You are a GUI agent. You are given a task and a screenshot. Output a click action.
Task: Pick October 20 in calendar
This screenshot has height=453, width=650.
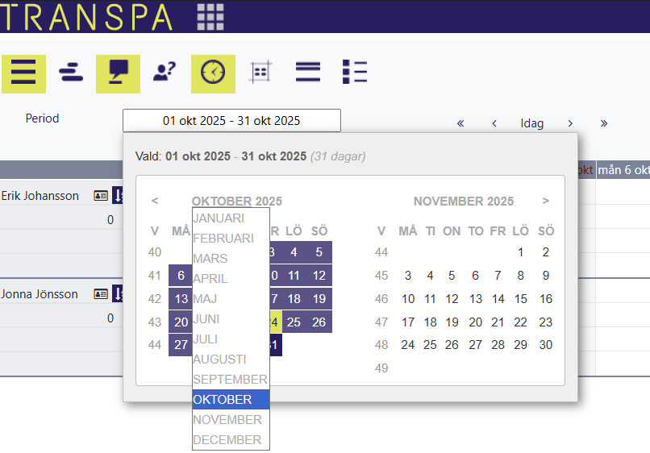pyautogui.click(x=181, y=322)
